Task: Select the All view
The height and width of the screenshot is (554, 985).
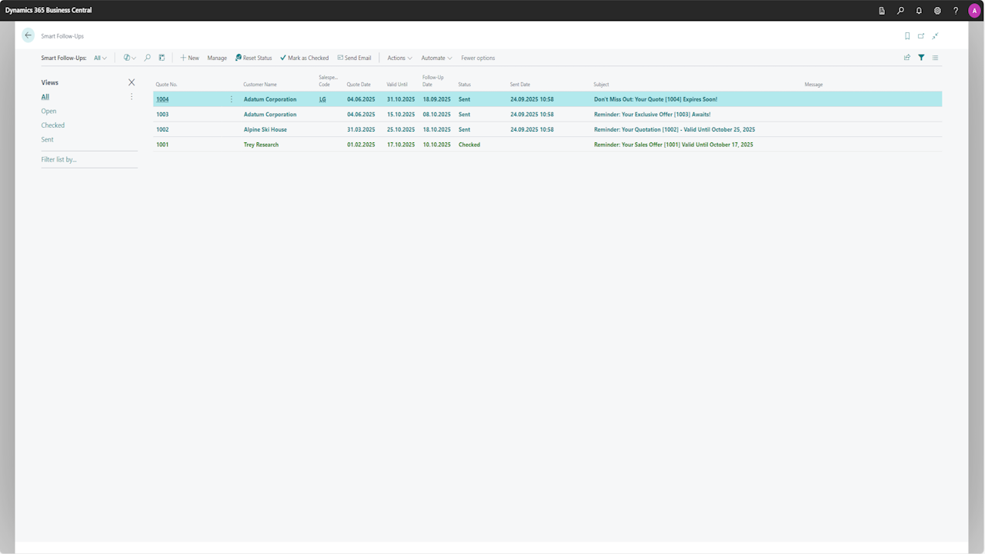Action: [x=45, y=97]
